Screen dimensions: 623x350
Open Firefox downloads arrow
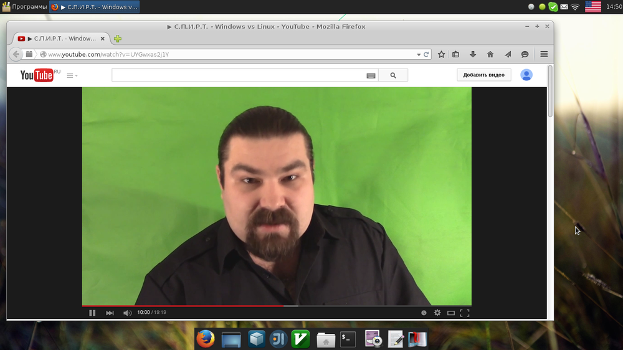pos(473,54)
